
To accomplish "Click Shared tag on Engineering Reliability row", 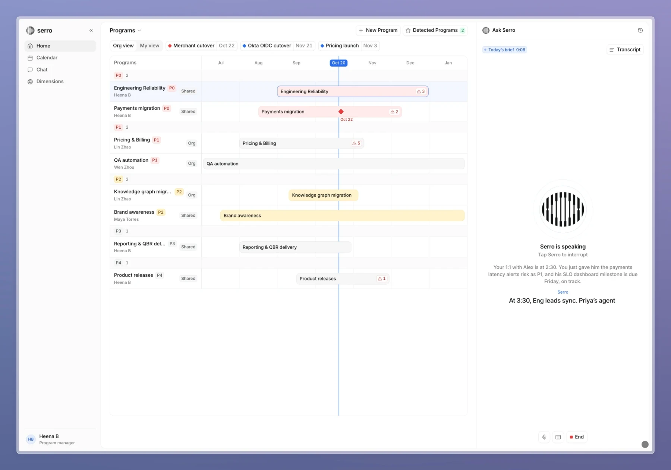I will coord(188,91).
